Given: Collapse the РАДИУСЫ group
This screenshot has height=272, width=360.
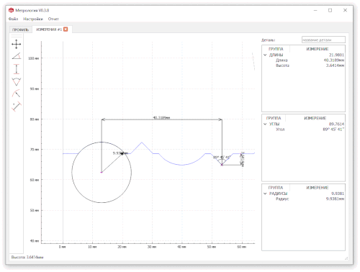Looking at the screenshot, I should pyautogui.click(x=265, y=194).
